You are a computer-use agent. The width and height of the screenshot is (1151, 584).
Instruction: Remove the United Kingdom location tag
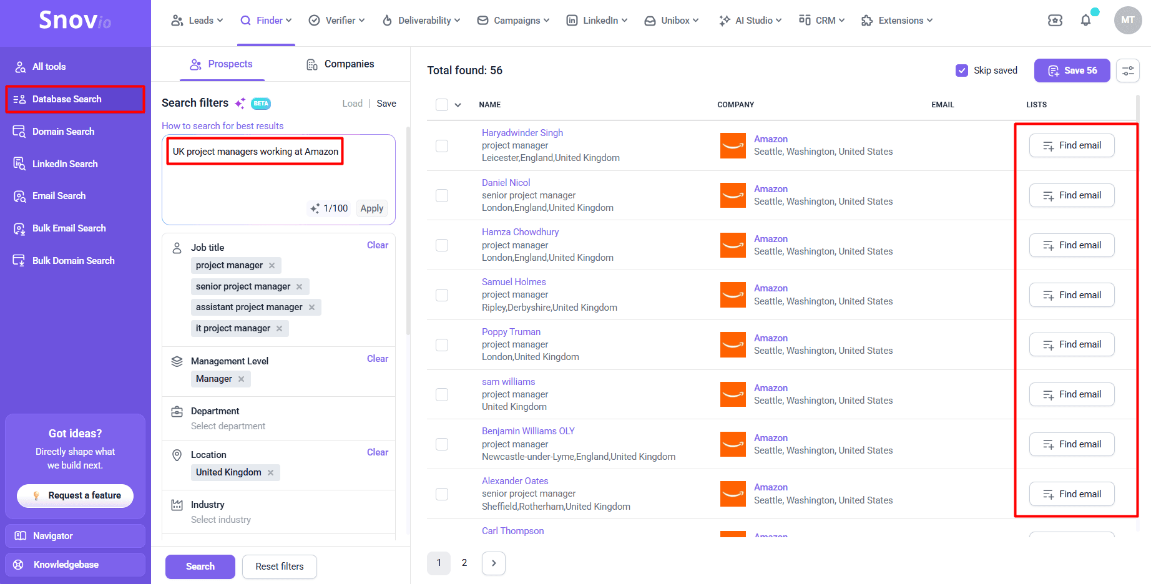click(271, 472)
